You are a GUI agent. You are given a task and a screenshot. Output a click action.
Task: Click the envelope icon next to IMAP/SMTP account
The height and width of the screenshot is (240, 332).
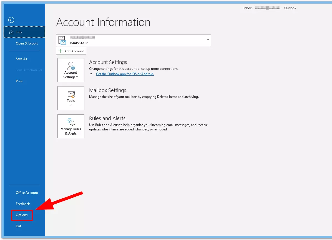(x=62, y=40)
